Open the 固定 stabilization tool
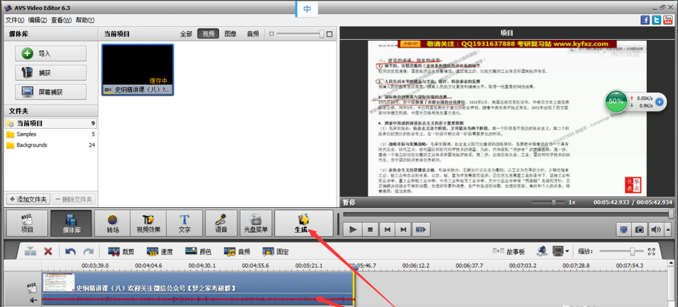Viewport: 678px width, 307px height. pyautogui.click(x=275, y=251)
